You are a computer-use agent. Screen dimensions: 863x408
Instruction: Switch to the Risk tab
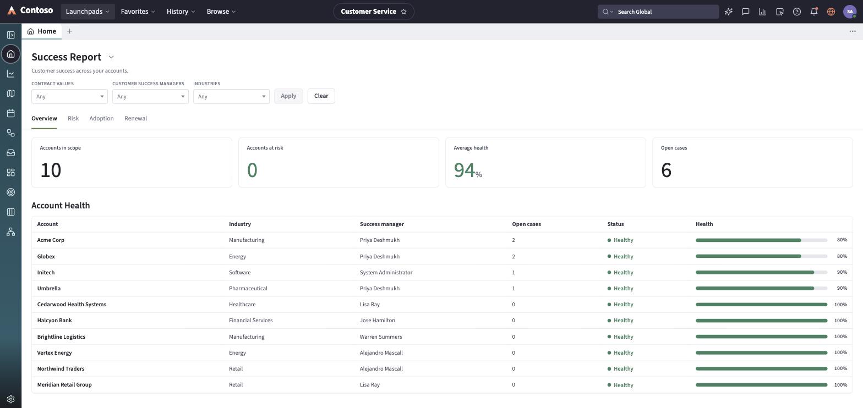73,118
